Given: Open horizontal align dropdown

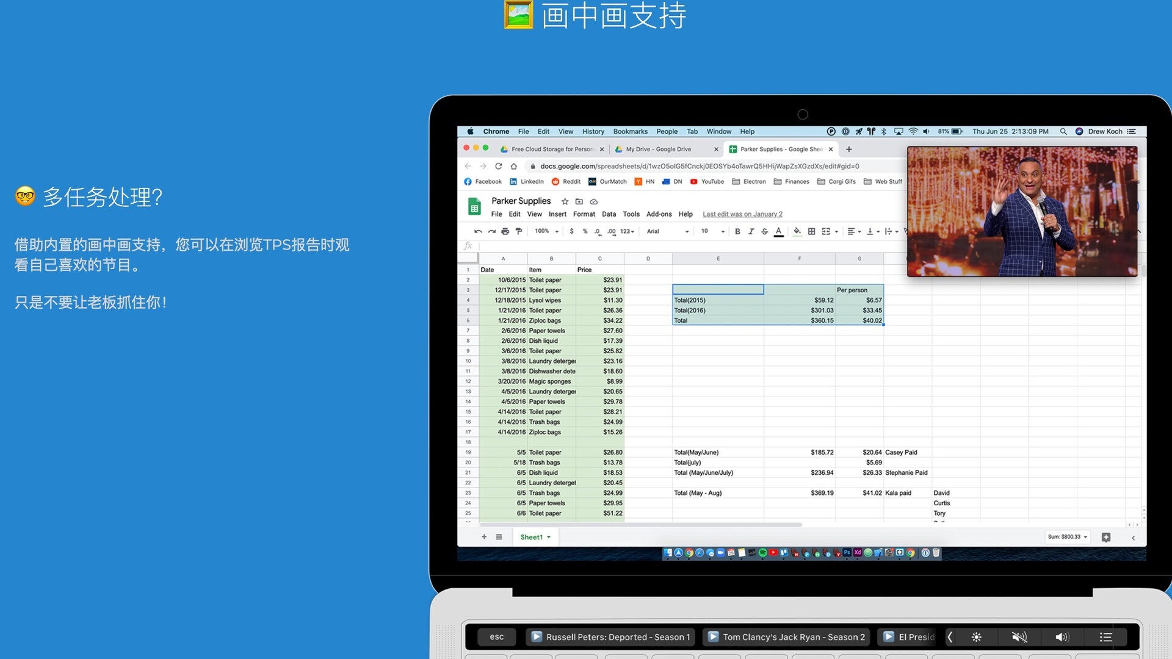Looking at the screenshot, I should [854, 231].
